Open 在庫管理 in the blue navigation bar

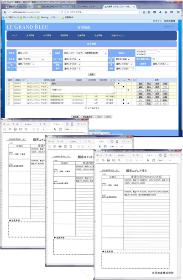[x=81, y=36]
